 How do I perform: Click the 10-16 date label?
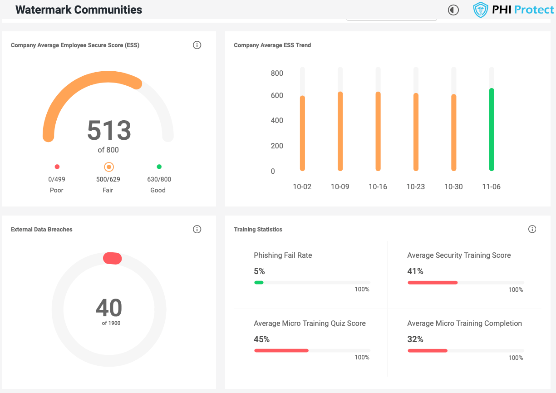pos(378,187)
